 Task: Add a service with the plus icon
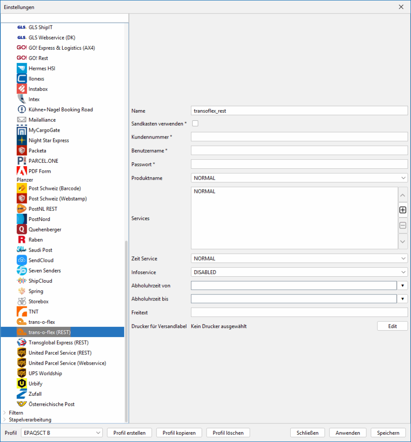tap(403, 210)
